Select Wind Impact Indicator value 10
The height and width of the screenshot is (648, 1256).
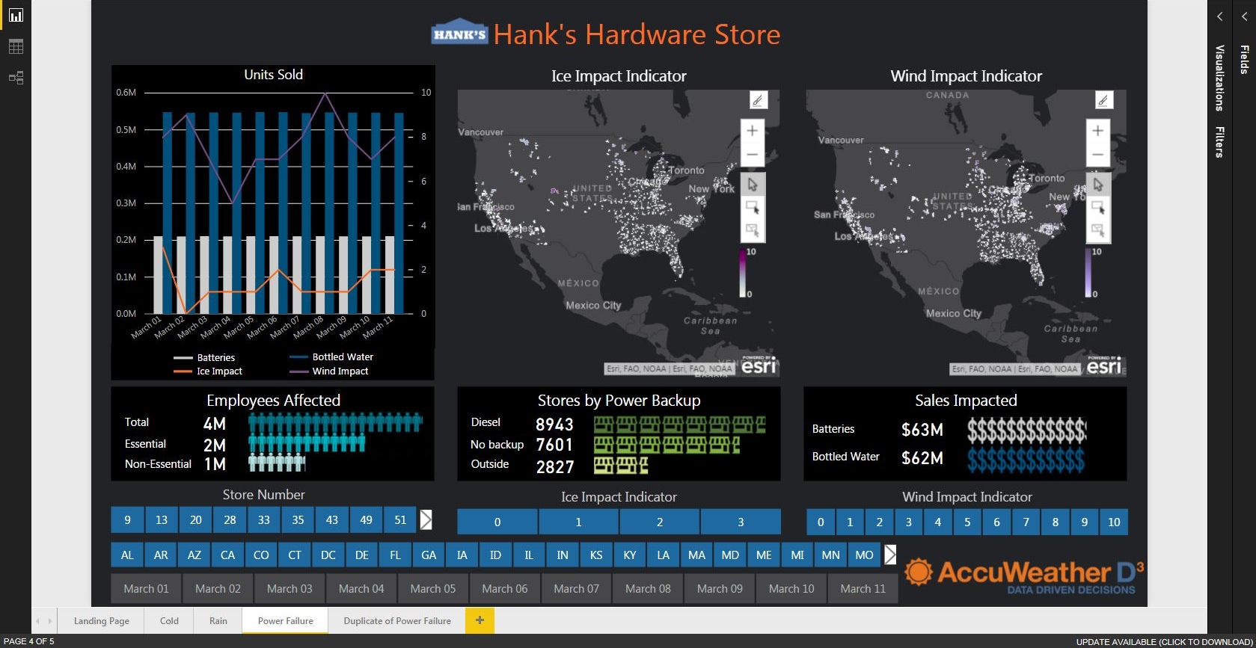pyautogui.click(x=1114, y=522)
